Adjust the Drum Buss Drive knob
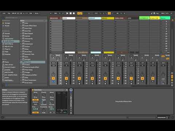The image size is (175, 131). point(35,95)
